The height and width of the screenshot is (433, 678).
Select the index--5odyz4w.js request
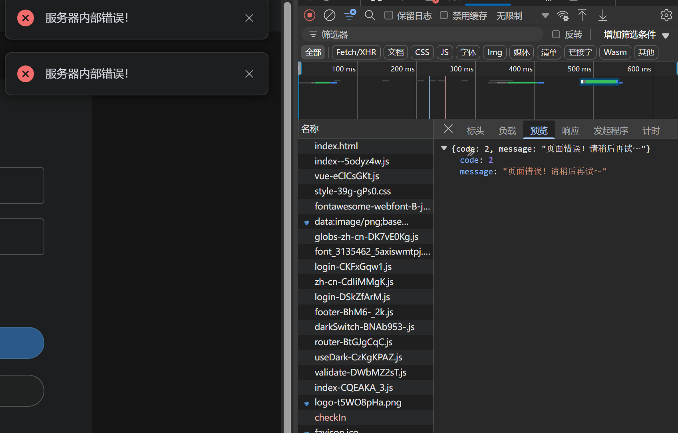tap(366, 161)
